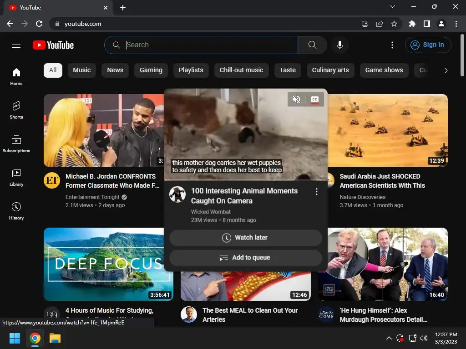
Task: Open Michael B. Jordan video thumbnail
Action: (x=104, y=130)
